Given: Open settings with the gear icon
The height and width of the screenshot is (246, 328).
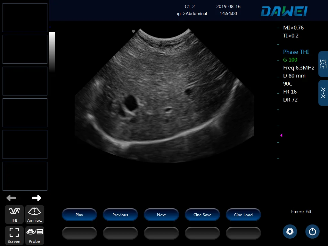Looking at the screenshot, I should 290,232.
